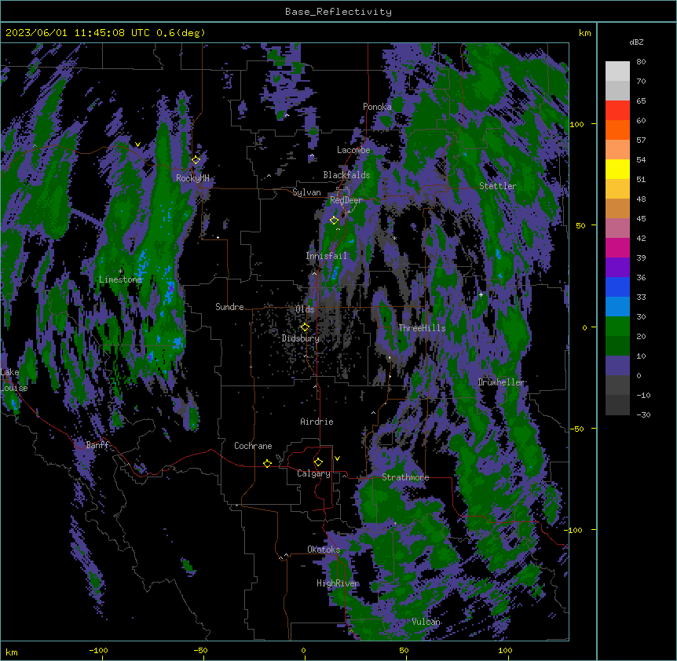Select the yellow diamond marker below Cochrane
Image resolution: width=677 pixels, height=661 pixels.
(x=267, y=463)
